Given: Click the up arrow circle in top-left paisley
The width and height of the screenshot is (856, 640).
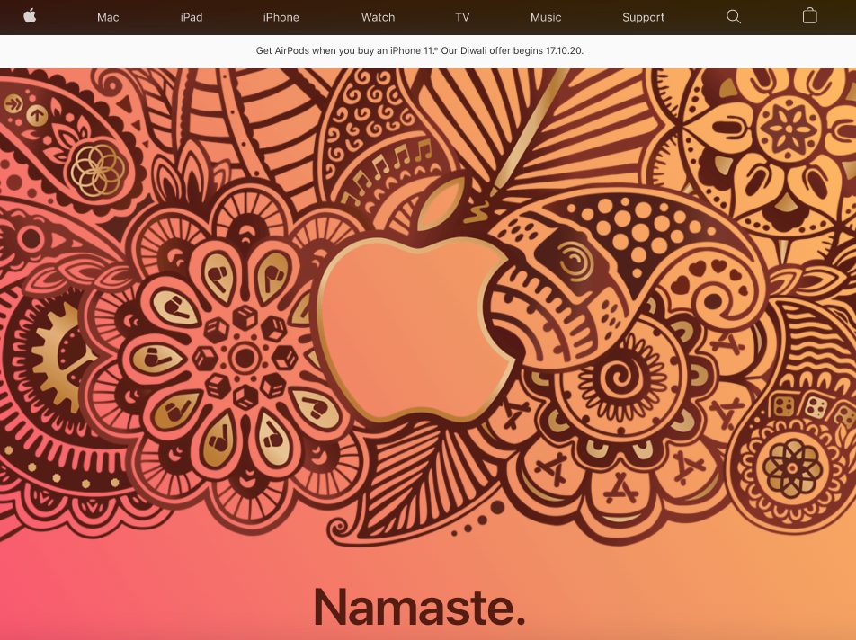Looking at the screenshot, I should click(37, 114).
